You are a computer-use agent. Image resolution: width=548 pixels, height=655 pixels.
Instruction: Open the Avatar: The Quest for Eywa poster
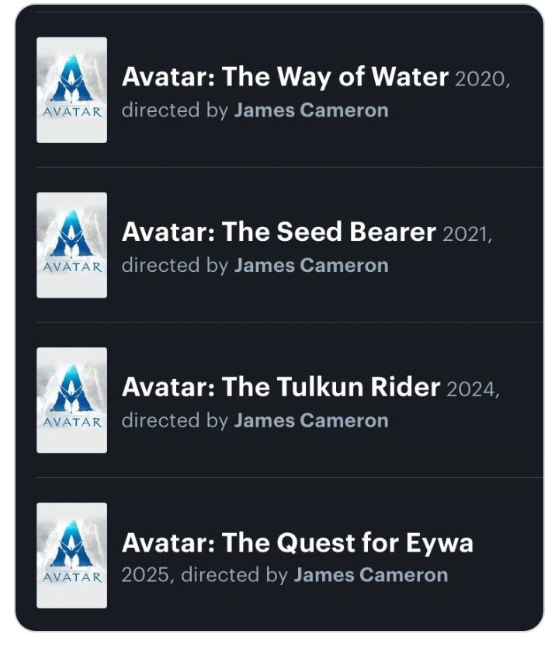click(x=71, y=554)
